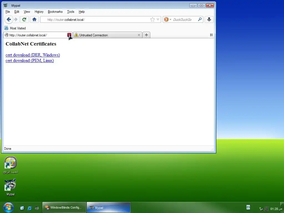Select the router.collabnet.local tab
The height and width of the screenshot is (213, 284).
(38, 35)
